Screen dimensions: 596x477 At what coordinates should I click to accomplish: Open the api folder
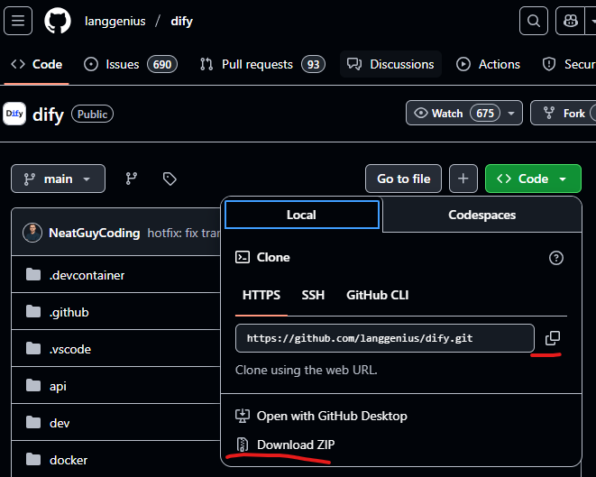coord(58,386)
